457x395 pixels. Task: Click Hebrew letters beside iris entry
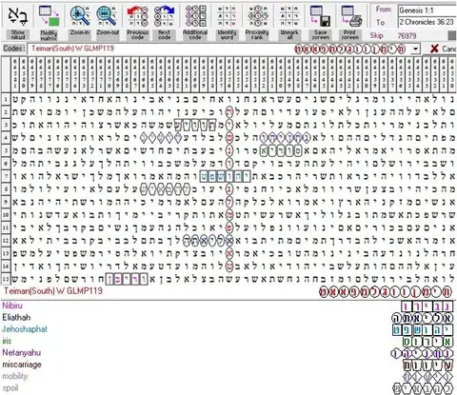coord(427,342)
